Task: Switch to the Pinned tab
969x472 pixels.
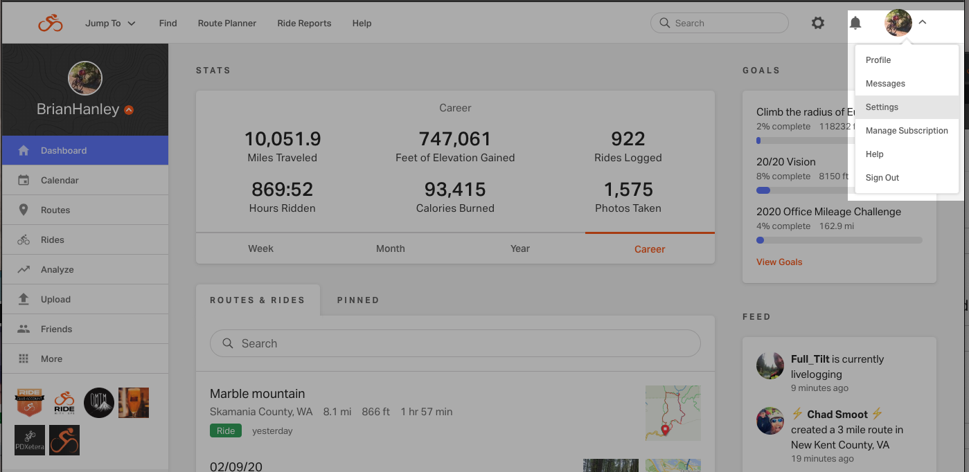Action: [358, 300]
